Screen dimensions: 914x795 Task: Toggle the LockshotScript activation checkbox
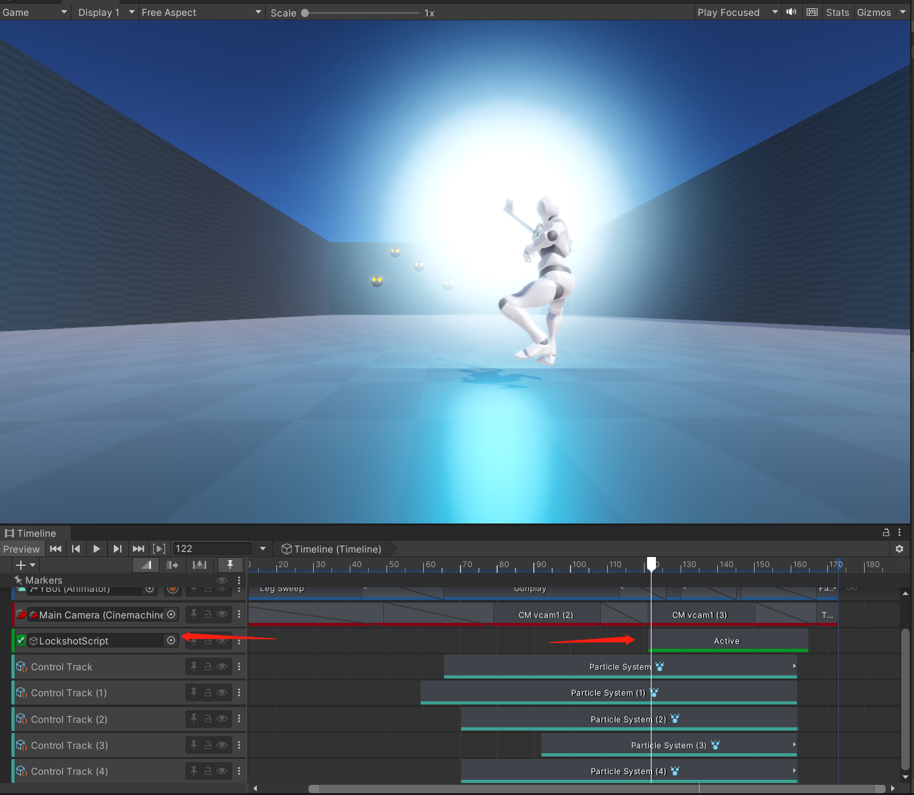[x=21, y=641]
